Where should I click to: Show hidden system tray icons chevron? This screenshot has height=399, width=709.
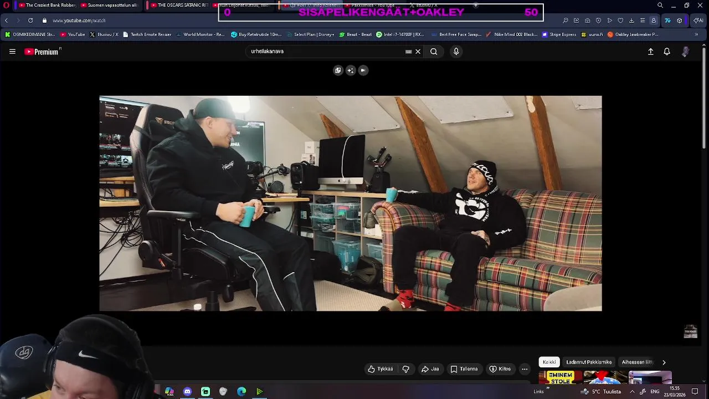[632, 392]
